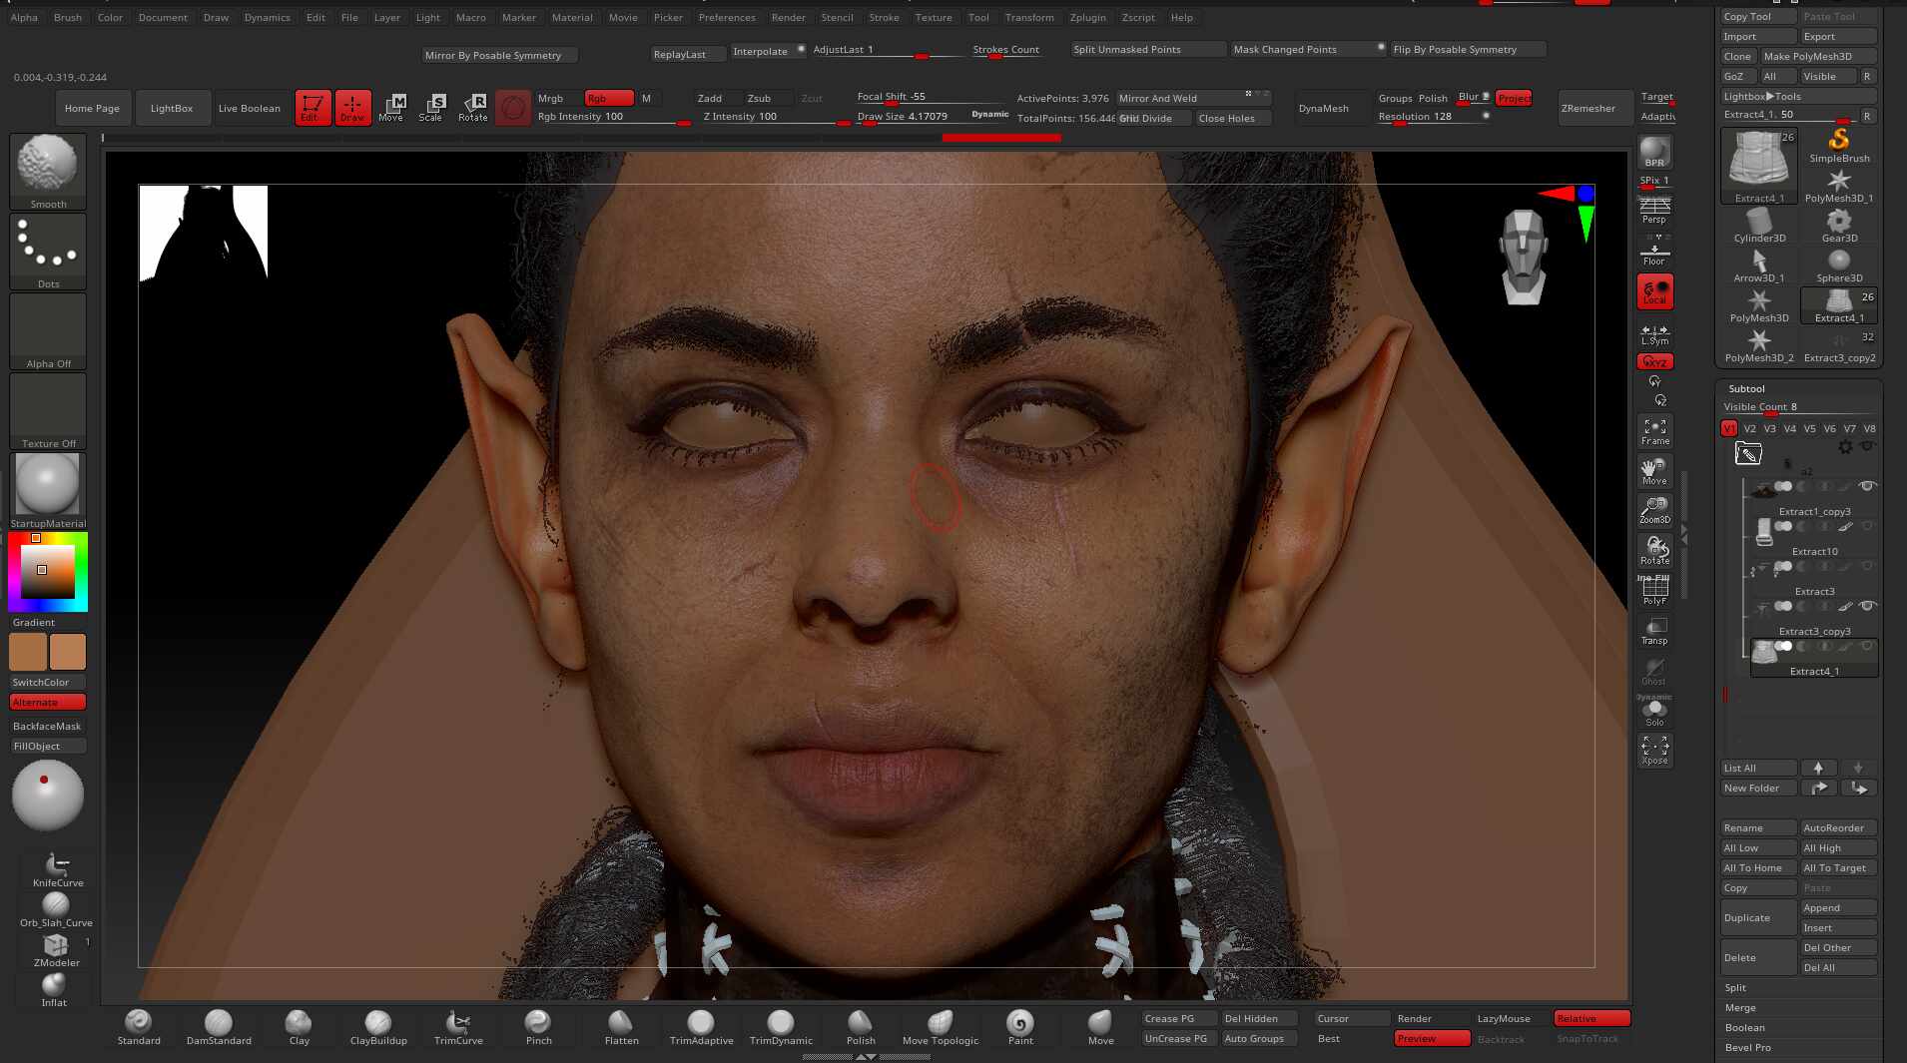The image size is (1907, 1063).
Task: Open the Texture menu
Action: click(x=934, y=17)
